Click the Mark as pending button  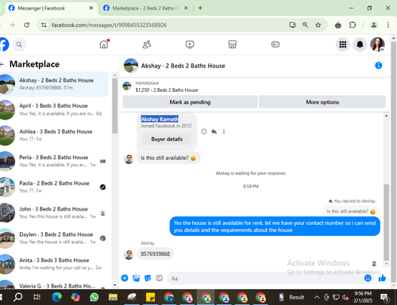coord(190,102)
